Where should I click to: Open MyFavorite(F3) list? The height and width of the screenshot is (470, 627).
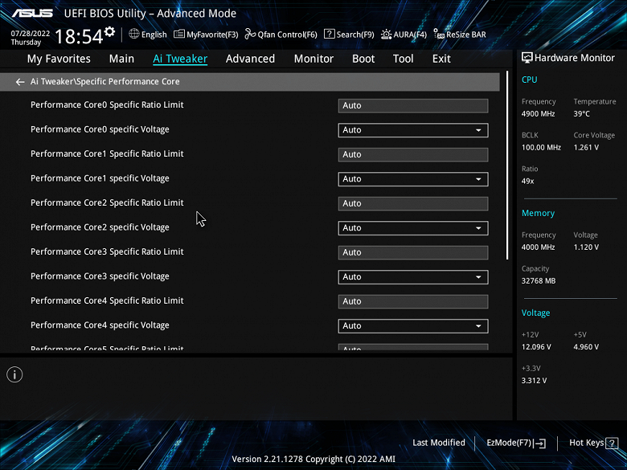(x=206, y=35)
